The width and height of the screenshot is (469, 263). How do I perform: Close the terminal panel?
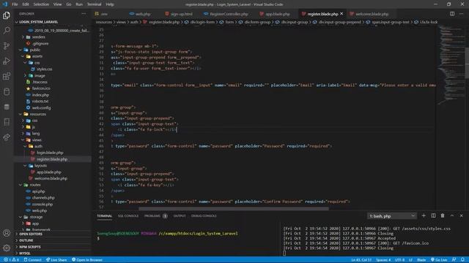461,216
